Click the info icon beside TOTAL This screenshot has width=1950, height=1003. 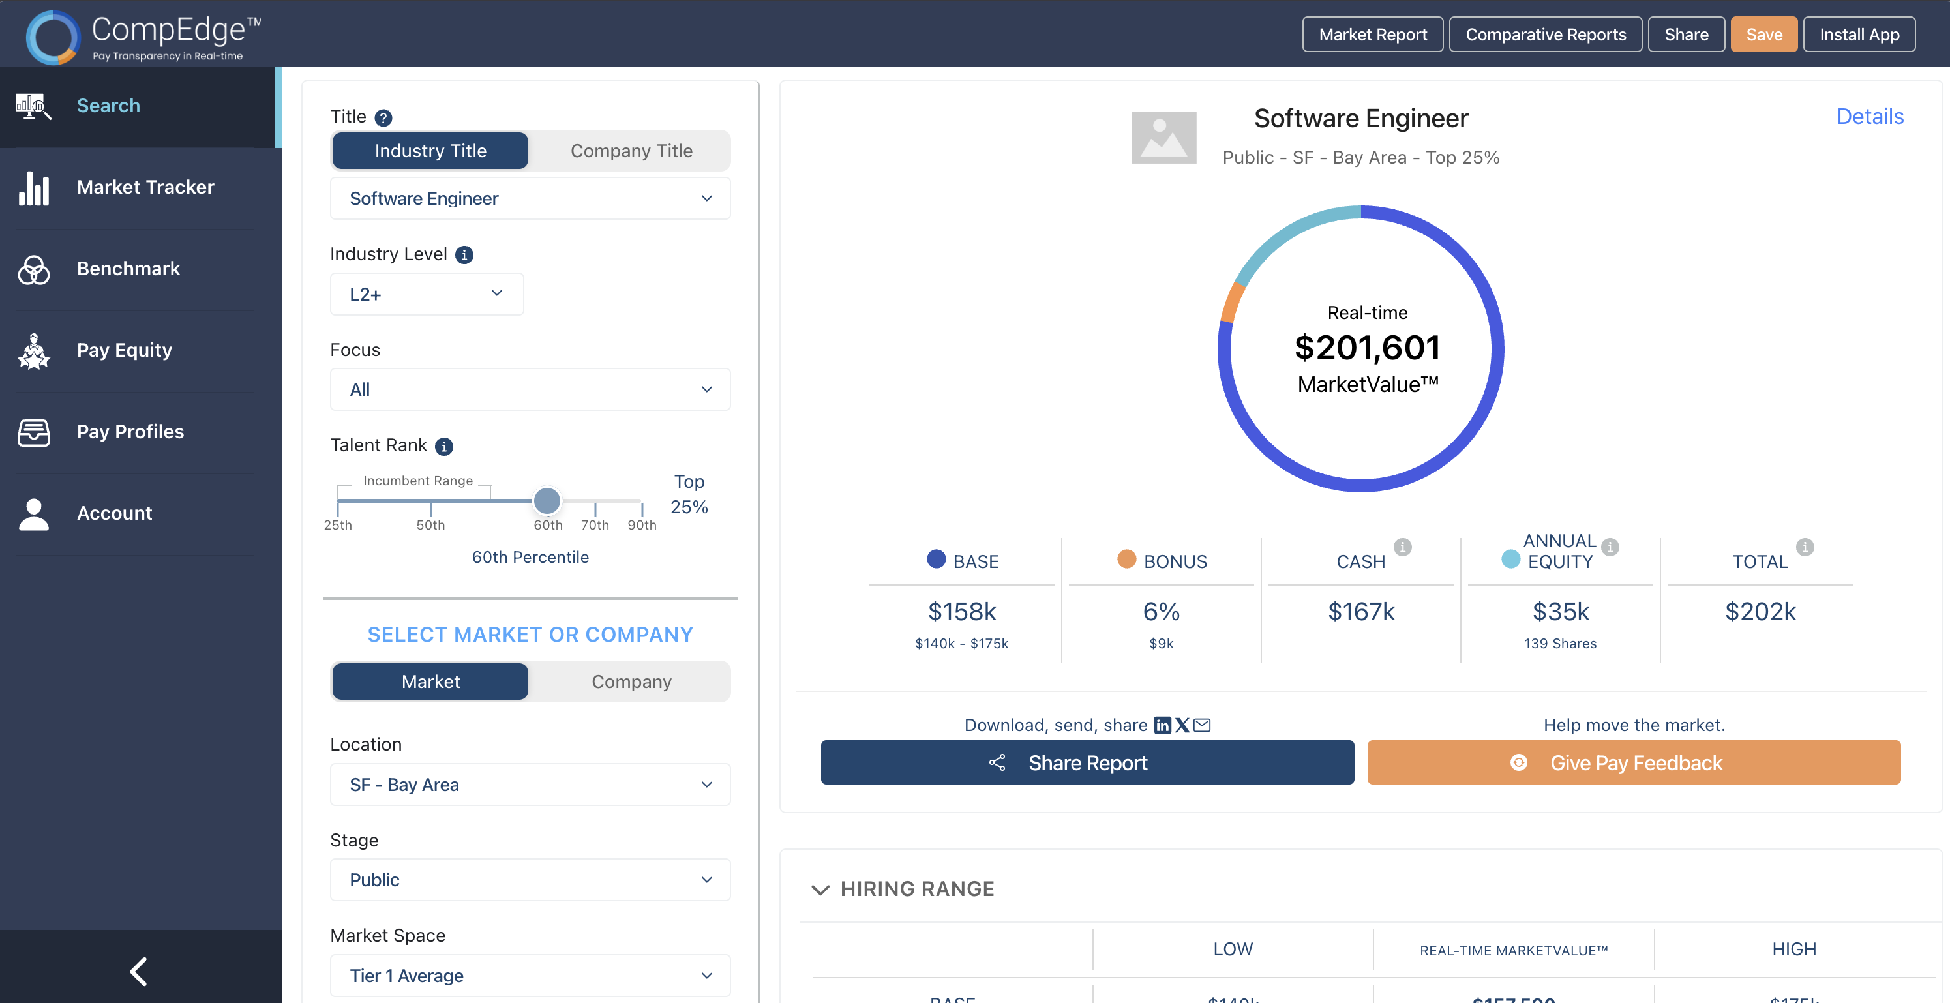(x=1805, y=546)
